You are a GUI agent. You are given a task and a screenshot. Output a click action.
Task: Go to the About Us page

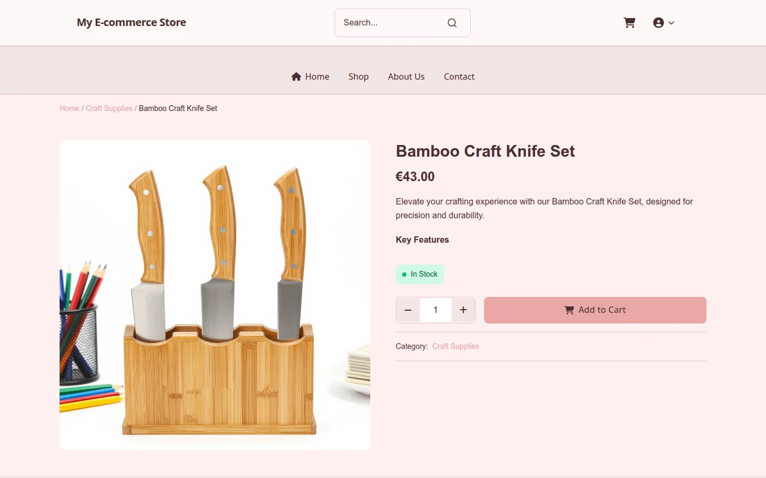(x=406, y=76)
